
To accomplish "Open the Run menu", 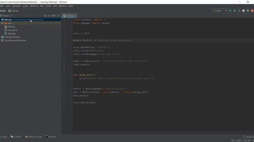I will (42, 6).
